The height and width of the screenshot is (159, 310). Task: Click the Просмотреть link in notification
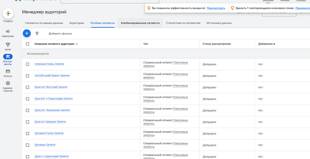[216, 8]
